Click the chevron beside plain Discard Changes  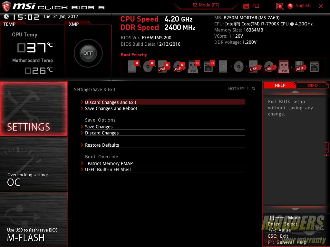coord(82,133)
